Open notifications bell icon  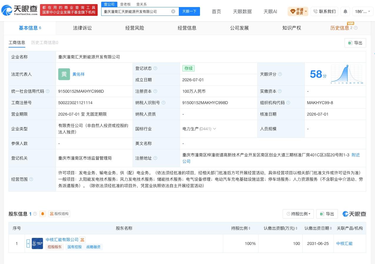pyautogui.click(x=345, y=11)
